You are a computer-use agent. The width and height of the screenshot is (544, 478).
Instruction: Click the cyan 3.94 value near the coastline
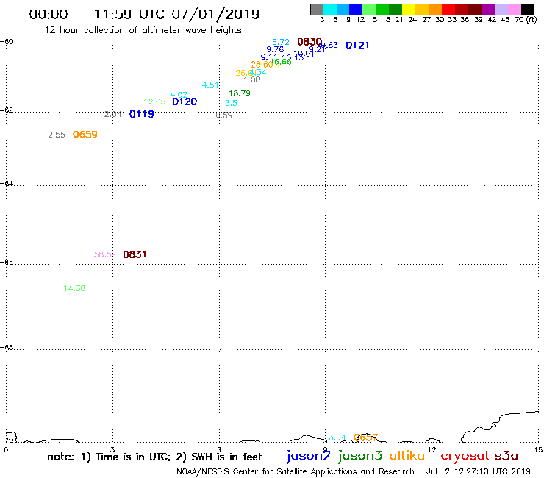coord(337,438)
